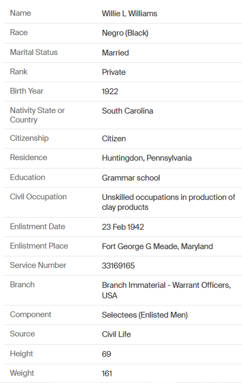The image size is (242, 383).
Task: Select the Race field label
Action: (19, 33)
